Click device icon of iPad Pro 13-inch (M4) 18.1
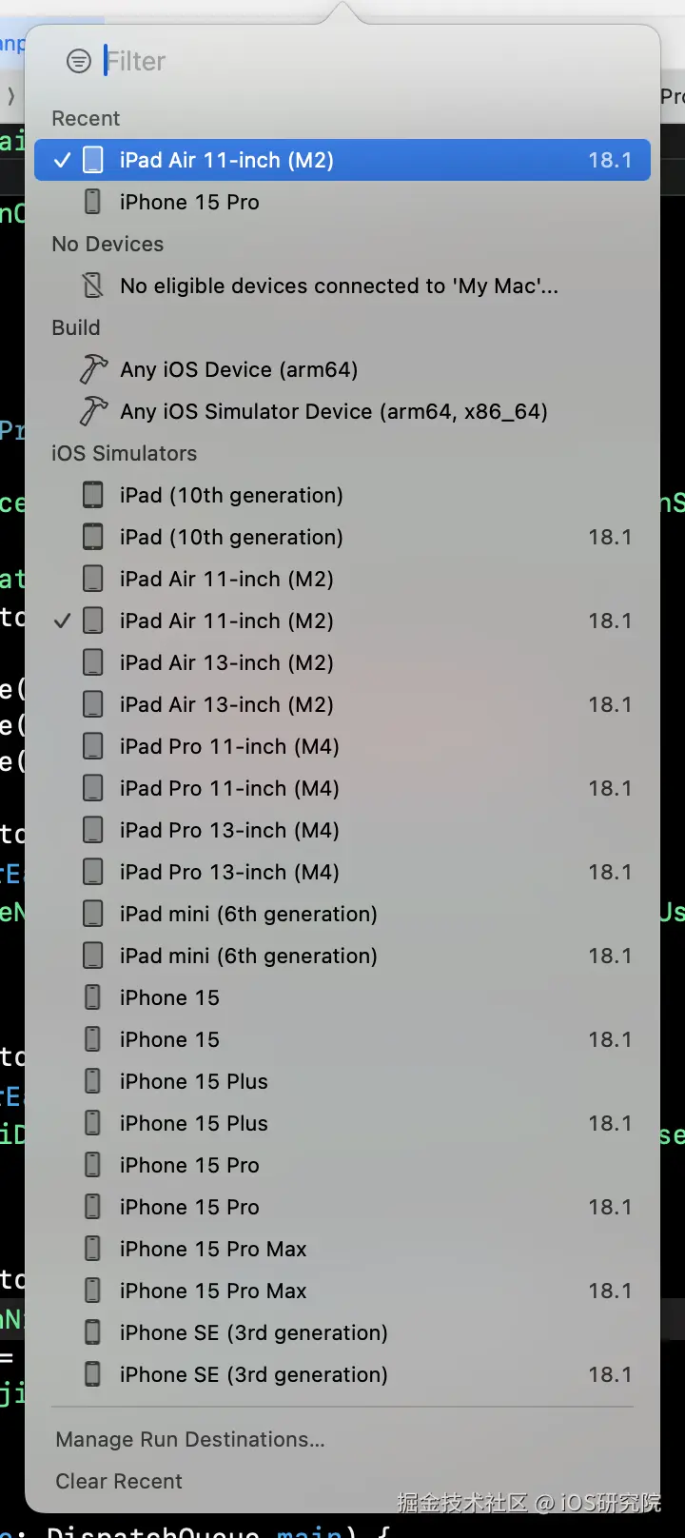Viewport: 685px width, 1538px height. (x=92, y=872)
